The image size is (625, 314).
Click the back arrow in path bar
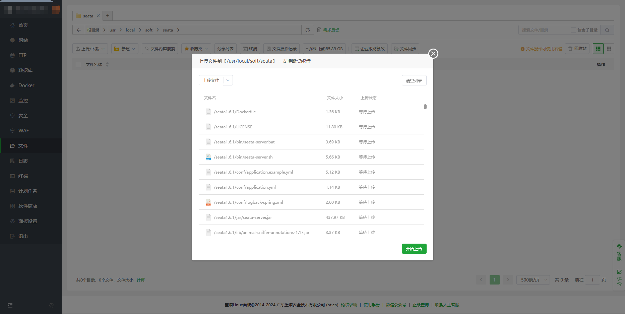tap(79, 30)
